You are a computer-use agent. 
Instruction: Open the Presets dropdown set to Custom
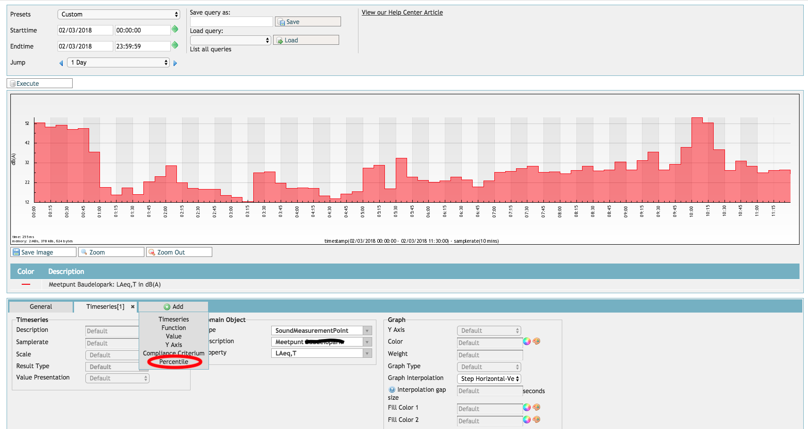(118, 15)
